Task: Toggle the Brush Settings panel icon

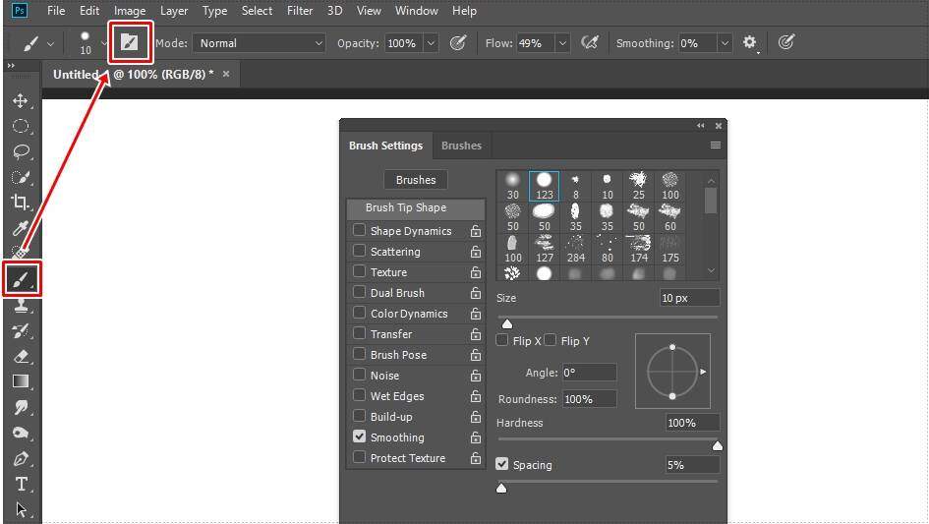Action: point(129,42)
